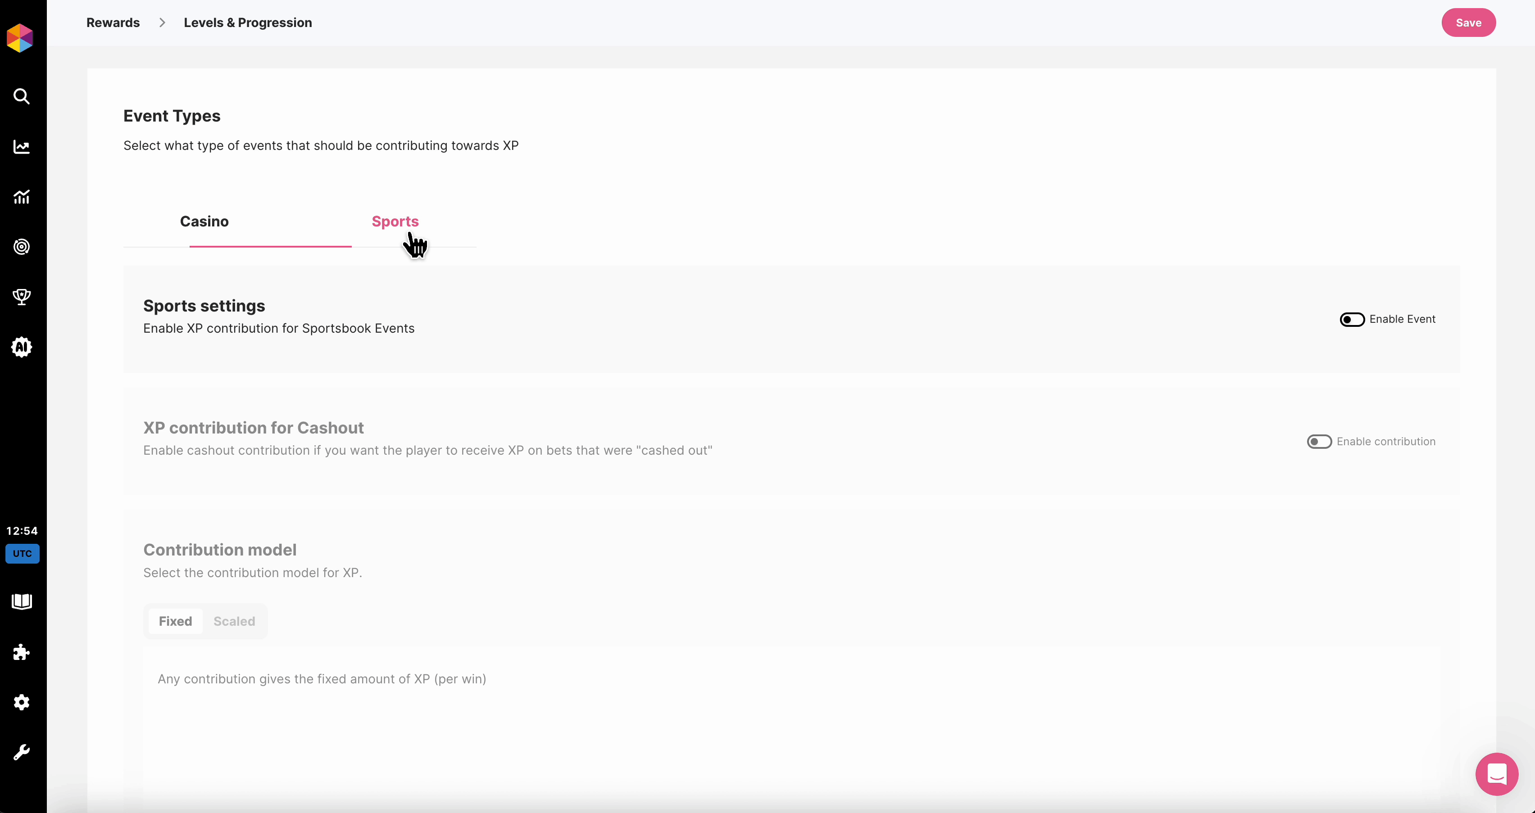Switch to the Sports tab
This screenshot has width=1535, height=813.
click(395, 221)
